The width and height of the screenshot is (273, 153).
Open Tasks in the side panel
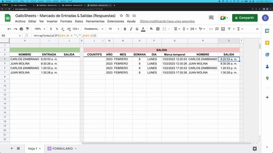click(x=267, y=55)
